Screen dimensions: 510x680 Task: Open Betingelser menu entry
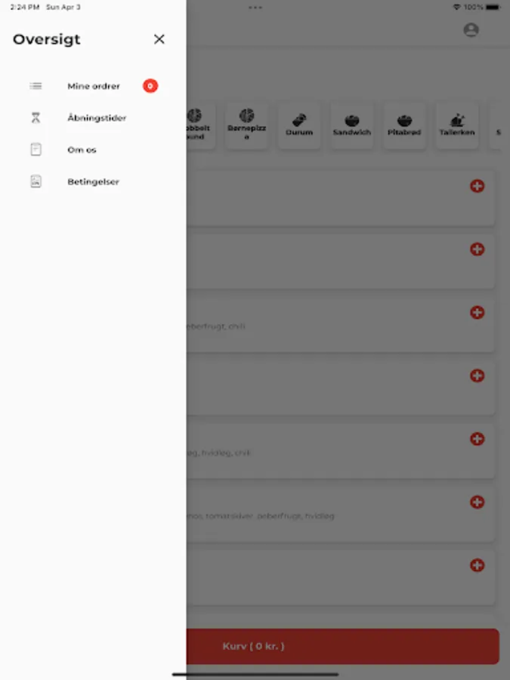click(x=93, y=181)
